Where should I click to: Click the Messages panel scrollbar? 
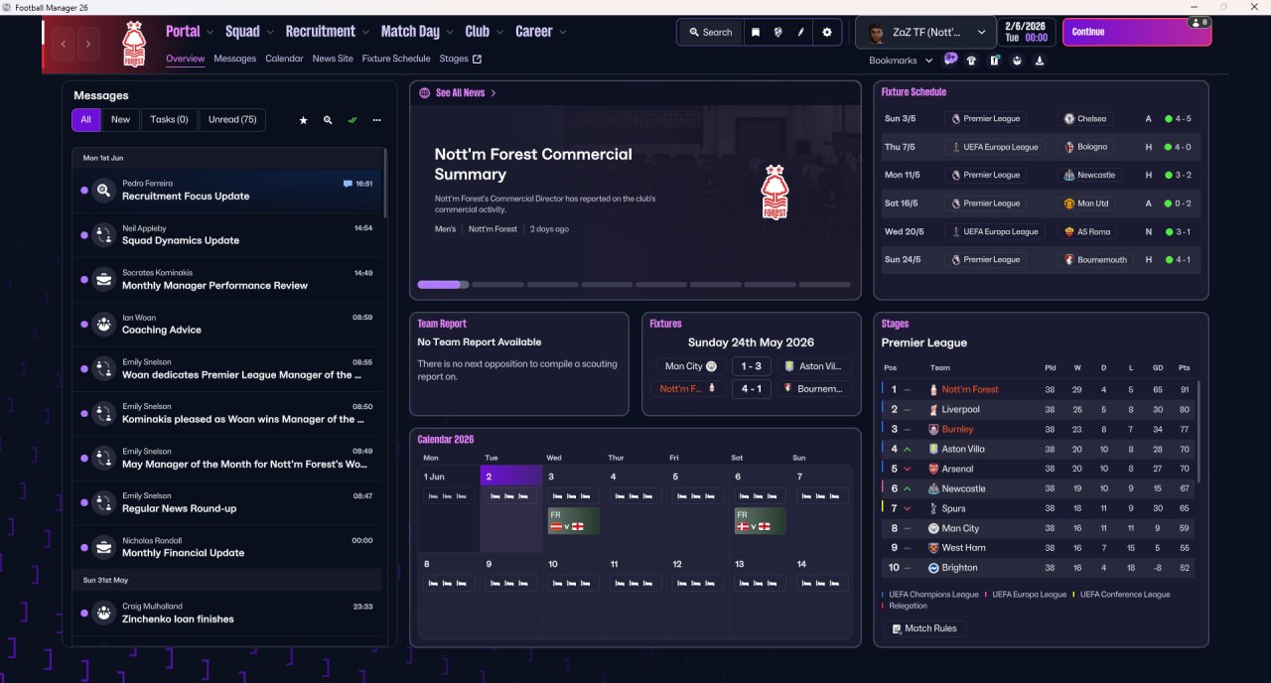coord(385,184)
